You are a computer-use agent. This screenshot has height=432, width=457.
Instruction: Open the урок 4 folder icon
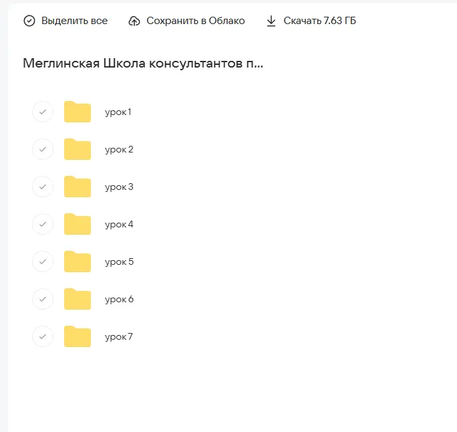tap(78, 224)
